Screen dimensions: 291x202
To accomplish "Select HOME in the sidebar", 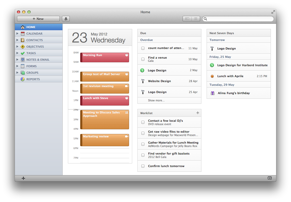I will (39, 27).
